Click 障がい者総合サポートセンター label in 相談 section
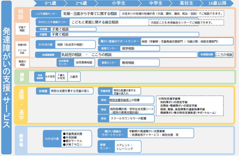 click(x=120, y=41)
